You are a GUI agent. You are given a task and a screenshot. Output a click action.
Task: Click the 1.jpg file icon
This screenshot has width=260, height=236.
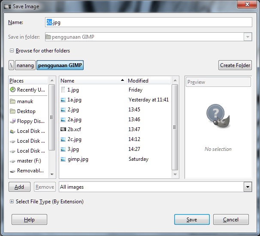coord(63,90)
